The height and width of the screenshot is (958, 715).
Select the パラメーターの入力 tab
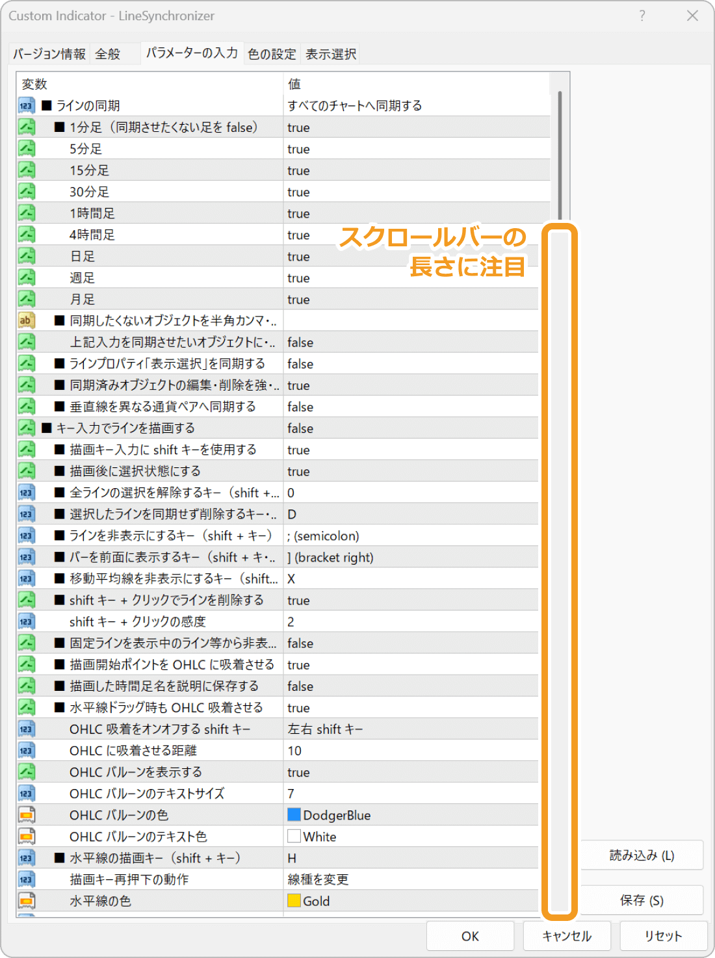click(x=192, y=53)
